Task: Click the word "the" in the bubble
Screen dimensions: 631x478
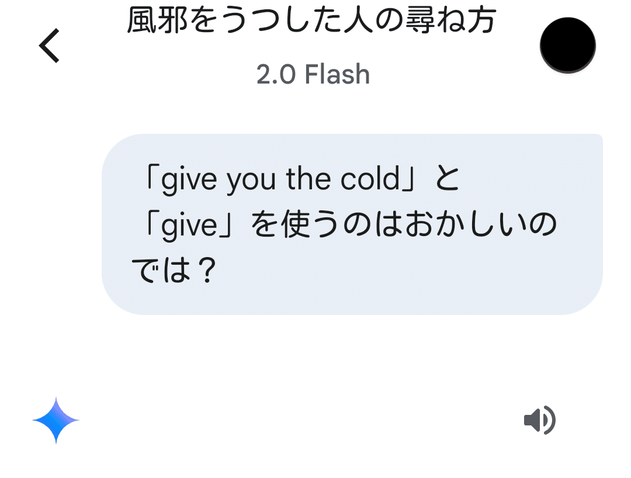Action: (308, 178)
